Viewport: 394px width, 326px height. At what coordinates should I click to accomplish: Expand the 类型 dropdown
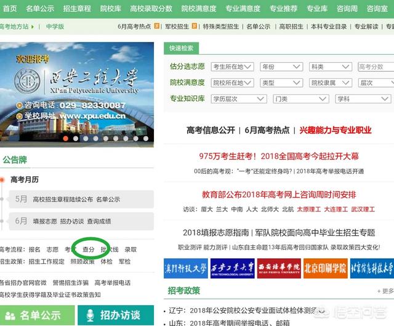click(x=281, y=83)
